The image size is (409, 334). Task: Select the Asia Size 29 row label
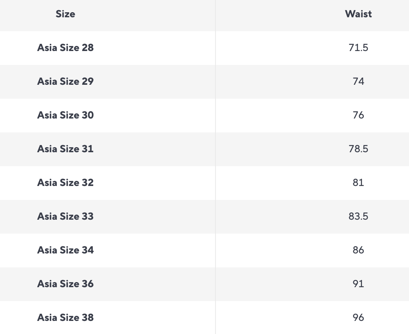65,81
